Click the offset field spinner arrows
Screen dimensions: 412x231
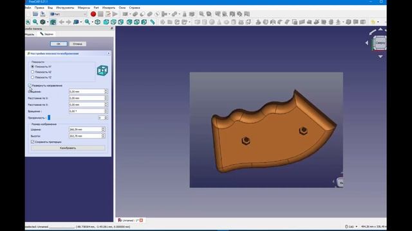[106, 91]
